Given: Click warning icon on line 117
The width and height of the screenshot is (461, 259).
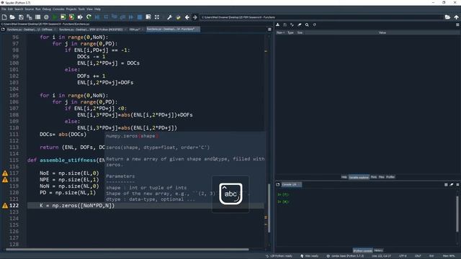Looking at the screenshot, I should [5, 173].
